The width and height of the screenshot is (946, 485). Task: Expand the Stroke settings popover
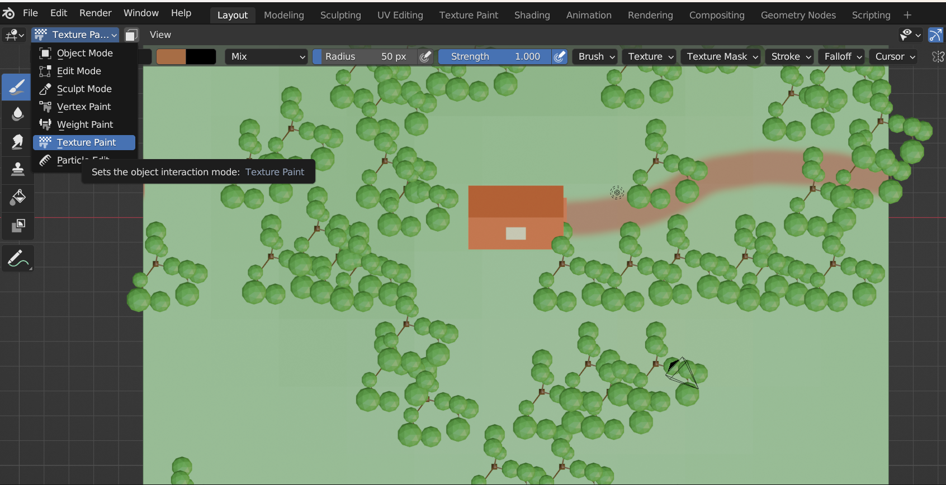789,56
